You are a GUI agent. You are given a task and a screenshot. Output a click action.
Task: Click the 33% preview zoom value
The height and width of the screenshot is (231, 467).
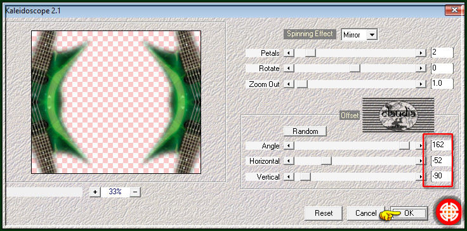click(115, 192)
